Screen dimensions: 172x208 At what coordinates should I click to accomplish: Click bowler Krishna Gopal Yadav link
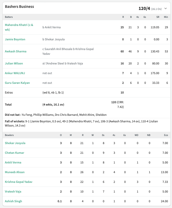pos(19,182)
